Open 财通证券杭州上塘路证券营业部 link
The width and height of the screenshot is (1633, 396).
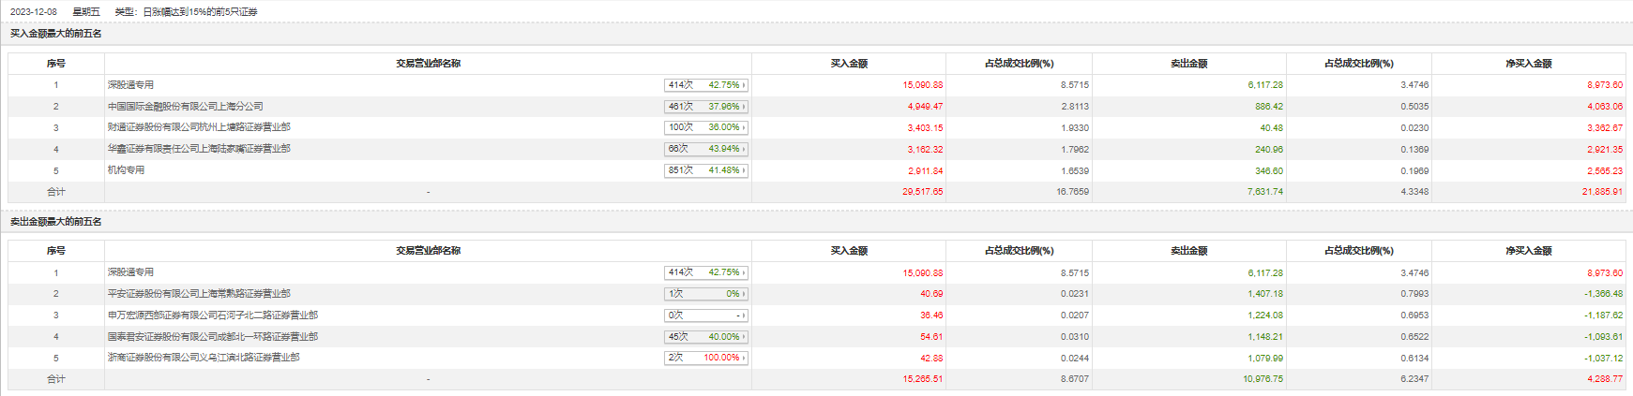point(199,127)
